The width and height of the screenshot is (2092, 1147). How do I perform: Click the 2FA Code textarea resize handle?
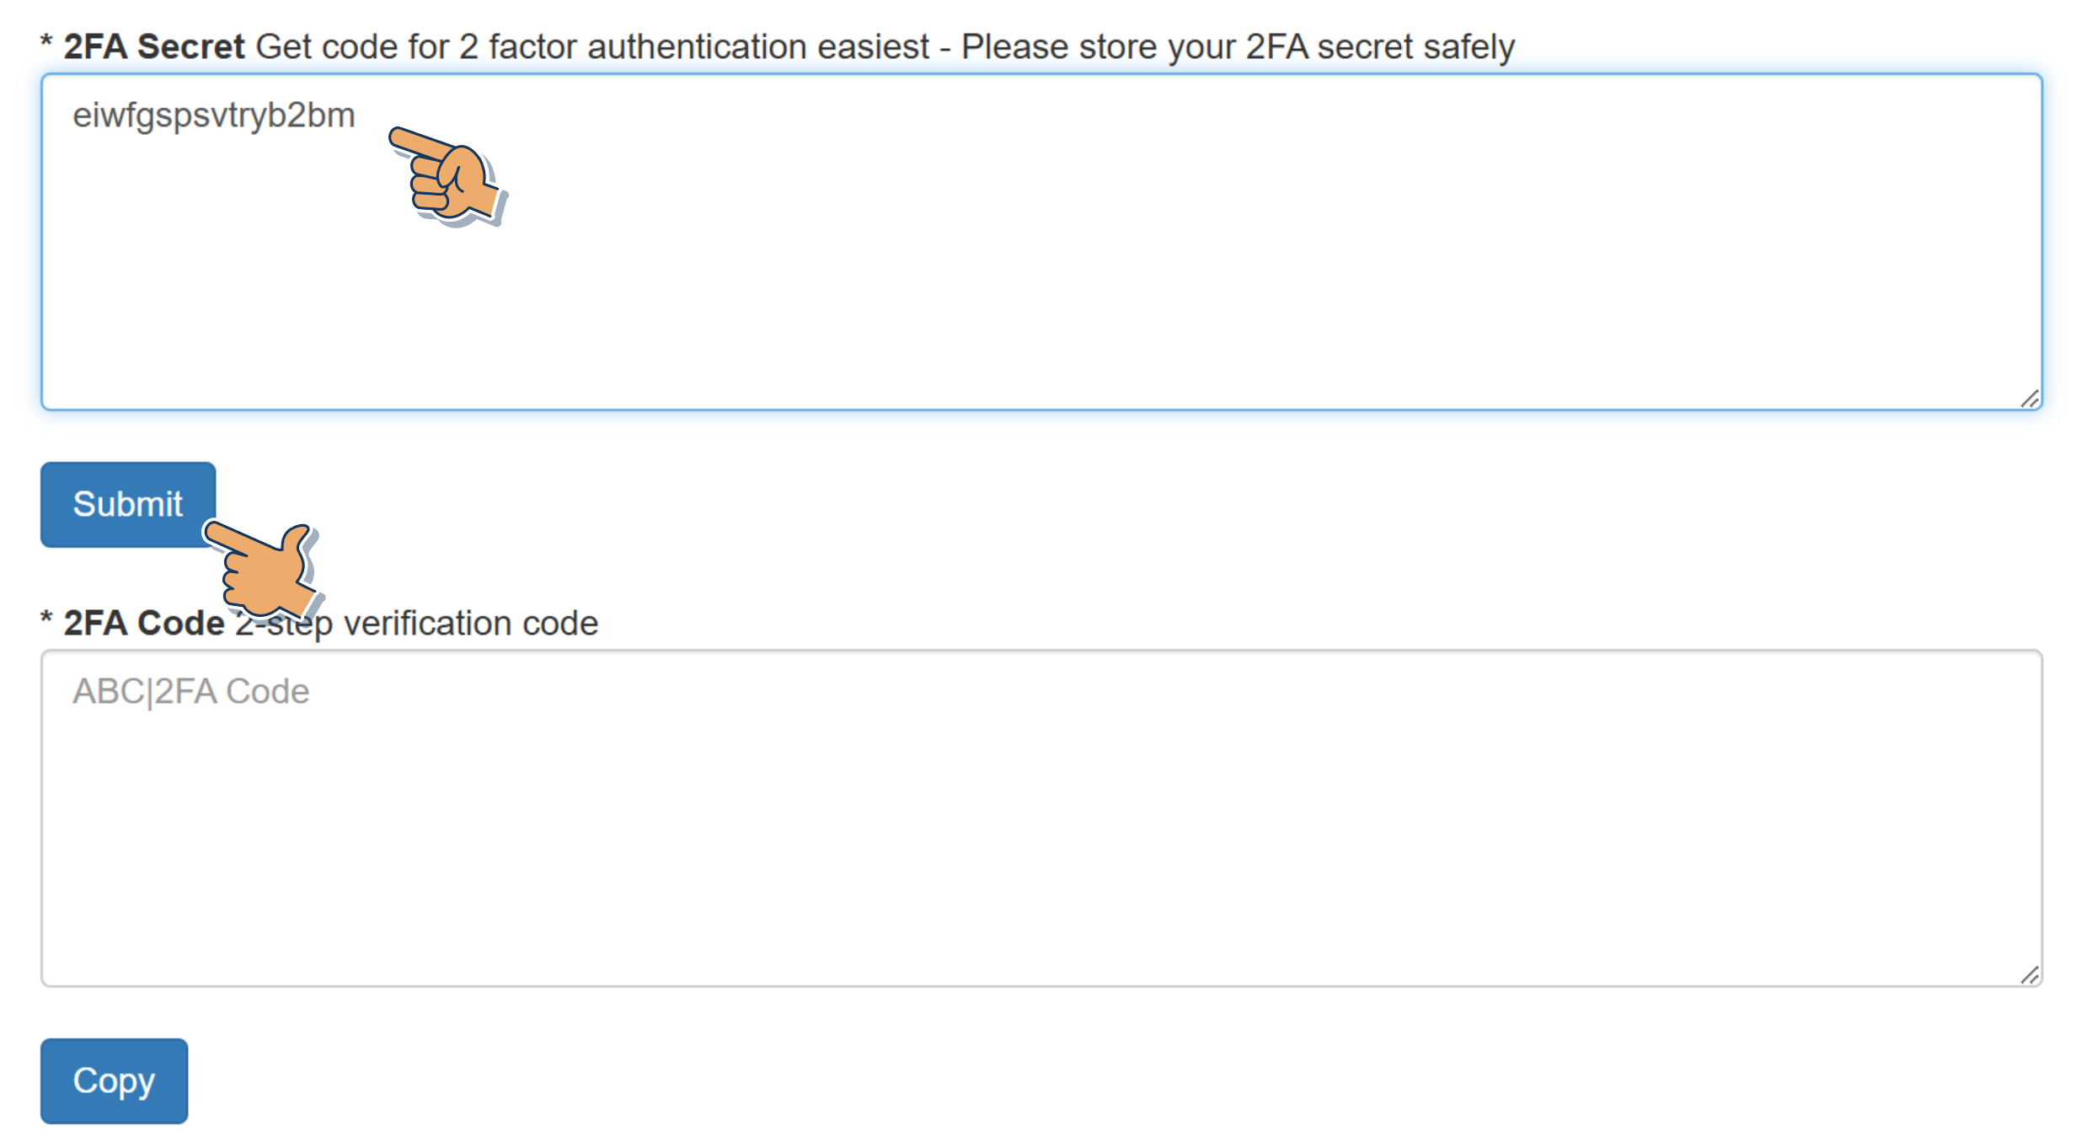coord(2029,975)
